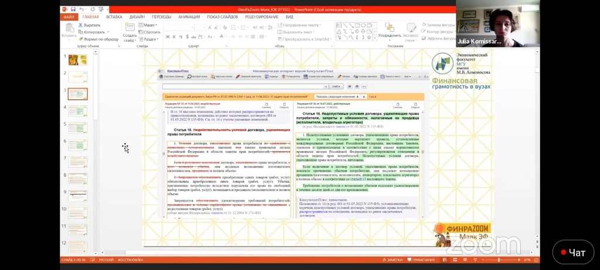Click the decrease font size icon
Viewport: 600px width, 270px height.
coord(216,28)
